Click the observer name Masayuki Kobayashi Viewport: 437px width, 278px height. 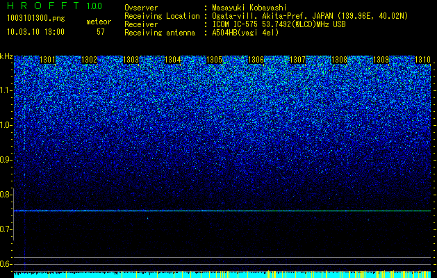(x=249, y=8)
